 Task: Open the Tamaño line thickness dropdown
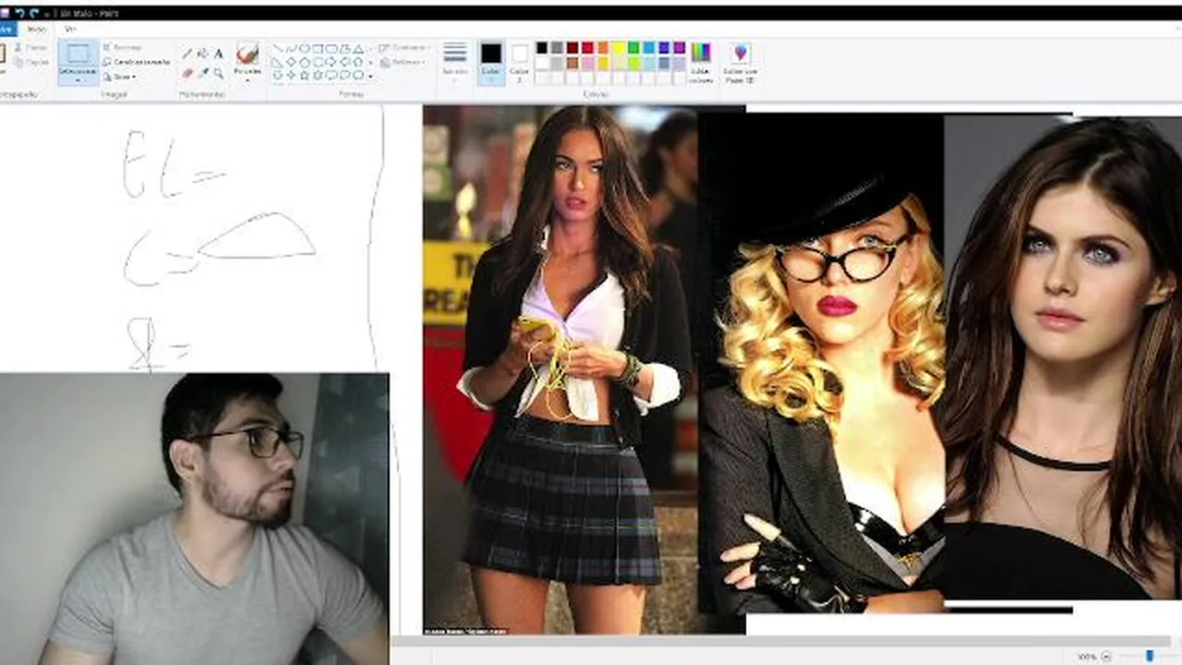(455, 61)
